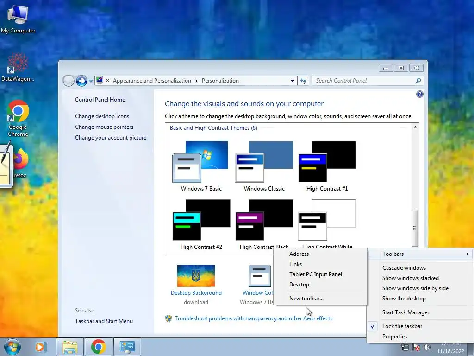
Task: Open Start Task Manager
Action: coord(420,312)
